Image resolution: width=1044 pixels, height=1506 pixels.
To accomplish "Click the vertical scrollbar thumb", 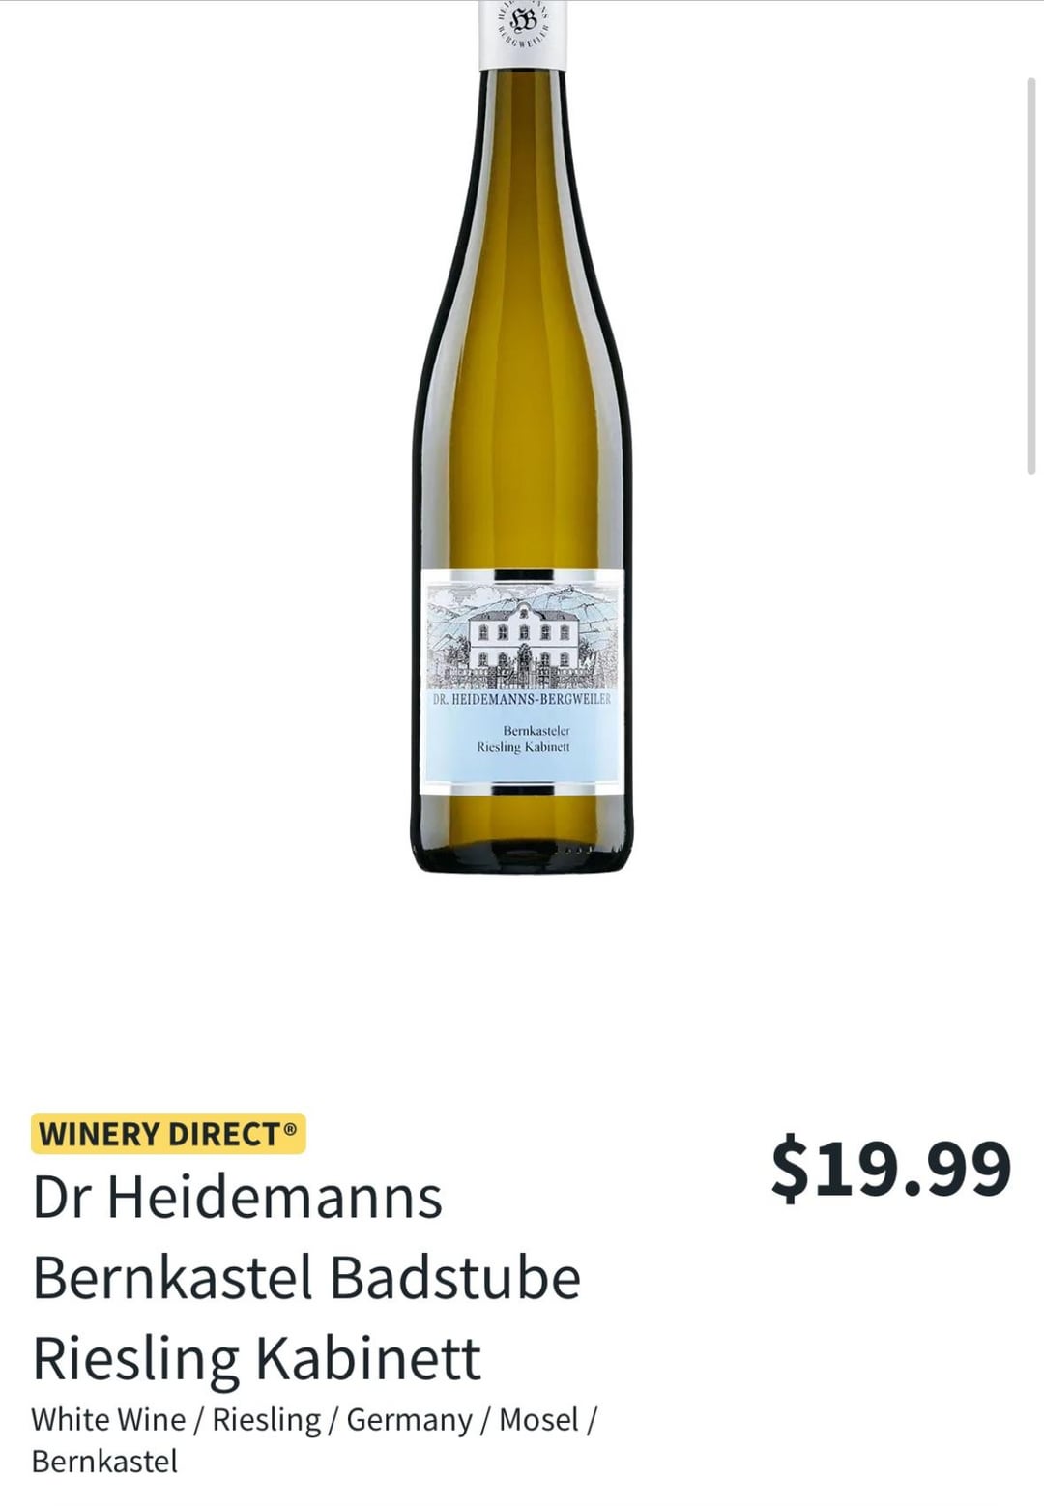I will (1030, 275).
